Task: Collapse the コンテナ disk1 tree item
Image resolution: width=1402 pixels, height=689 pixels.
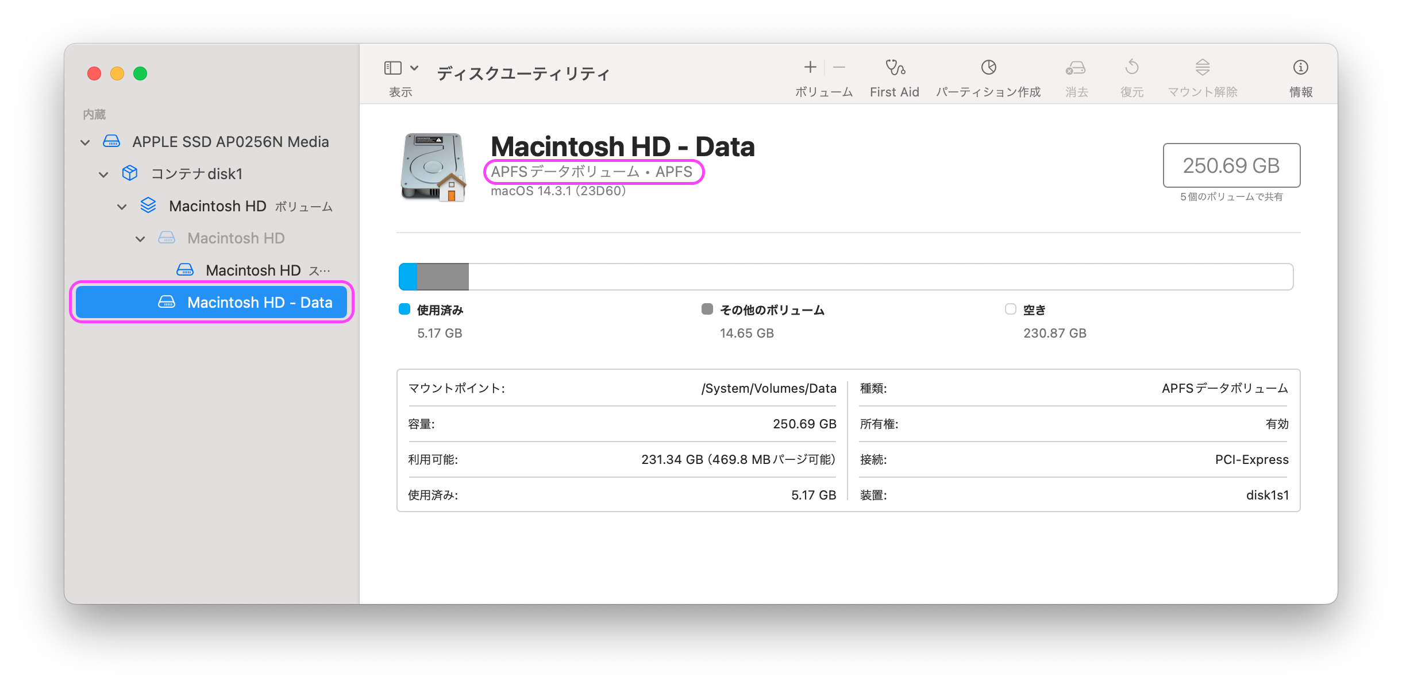Action: [x=103, y=174]
